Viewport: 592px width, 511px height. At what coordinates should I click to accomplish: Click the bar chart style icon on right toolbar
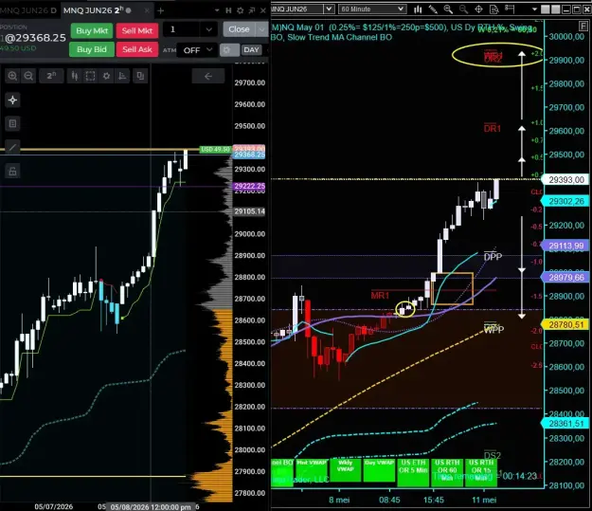click(x=418, y=9)
